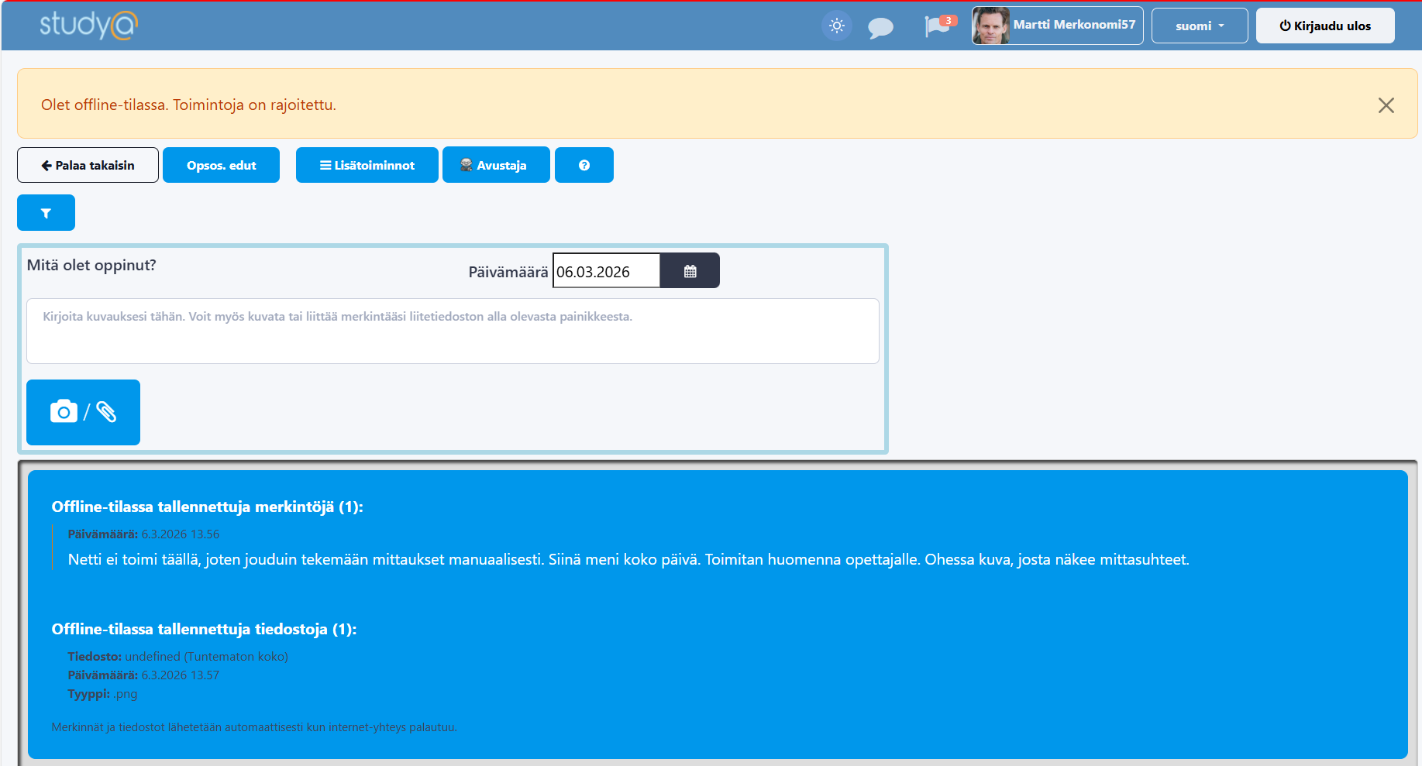Click the description text area
The image size is (1422, 766).
[453, 331]
